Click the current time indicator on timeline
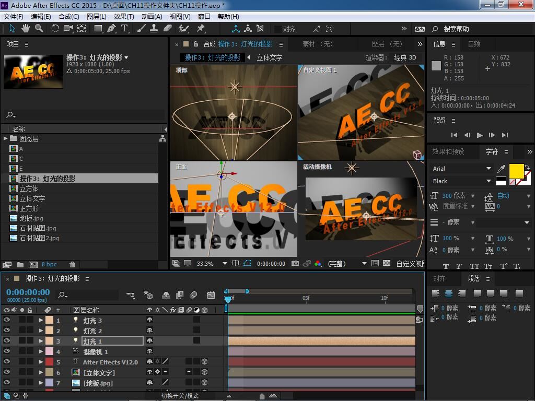This screenshot has height=401, width=535. click(x=228, y=299)
